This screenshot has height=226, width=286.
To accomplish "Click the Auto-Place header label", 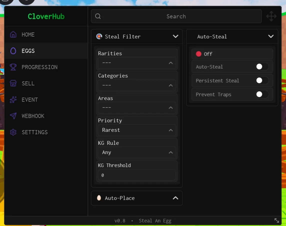I will (x=120, y=198).
